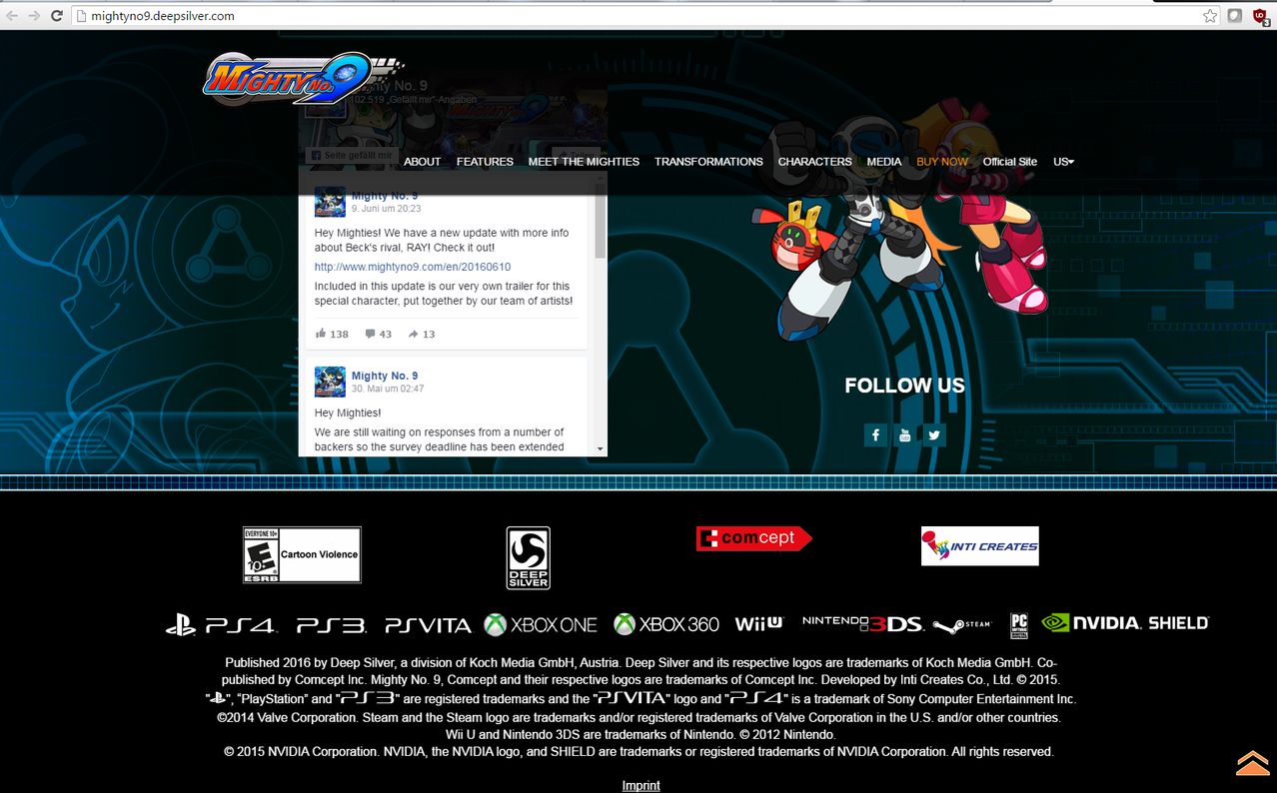This screenshot has height=793, width=1277.
Task: Go forward using the browser forward arrow
Action: pyautogui.click(x=34, y=16)
